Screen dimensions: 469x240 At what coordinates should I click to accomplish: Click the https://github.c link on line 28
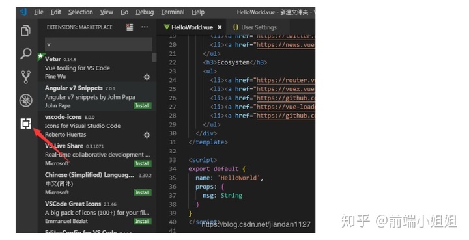tap(286, 116)
